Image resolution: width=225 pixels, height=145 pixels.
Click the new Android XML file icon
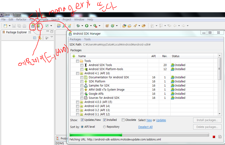(70, 26)
